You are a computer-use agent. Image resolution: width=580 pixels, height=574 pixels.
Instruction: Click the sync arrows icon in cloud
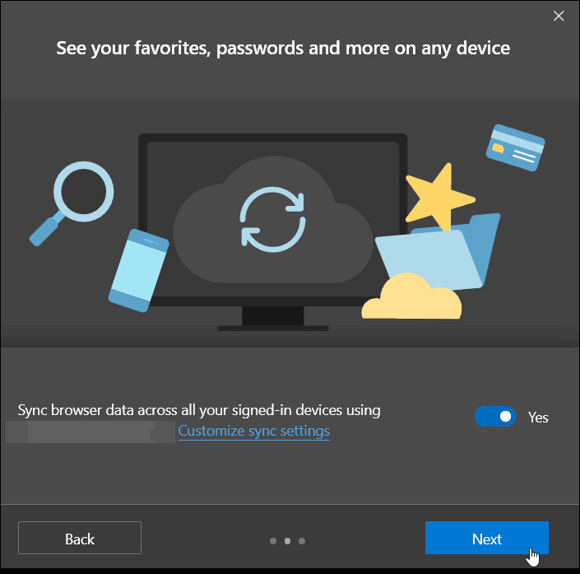[273, 220]
